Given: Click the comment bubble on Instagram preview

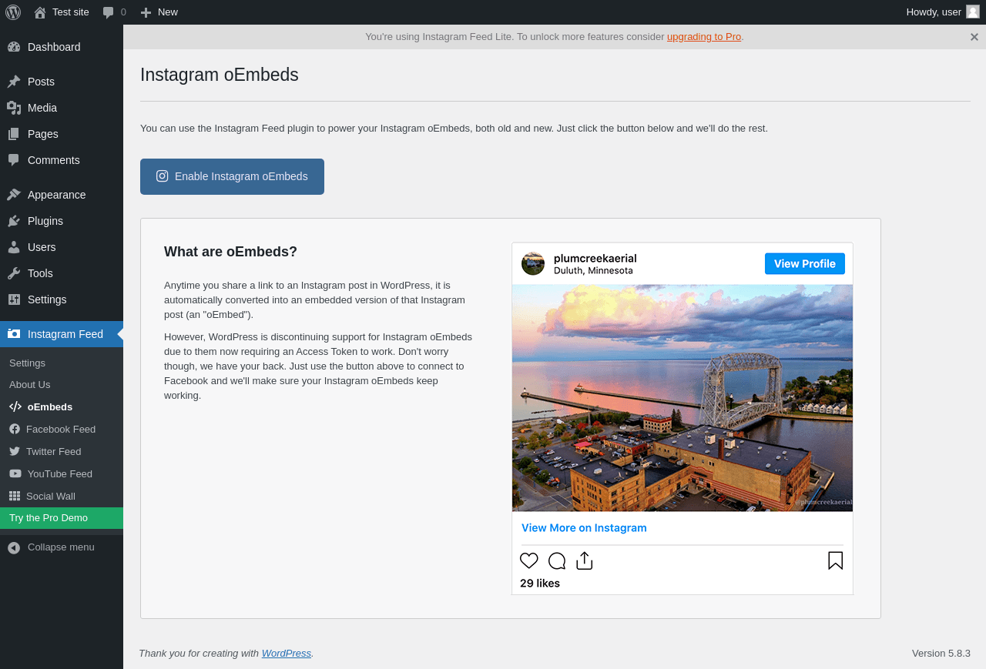Looking at the screenshot, I should (x=557, y=561).
